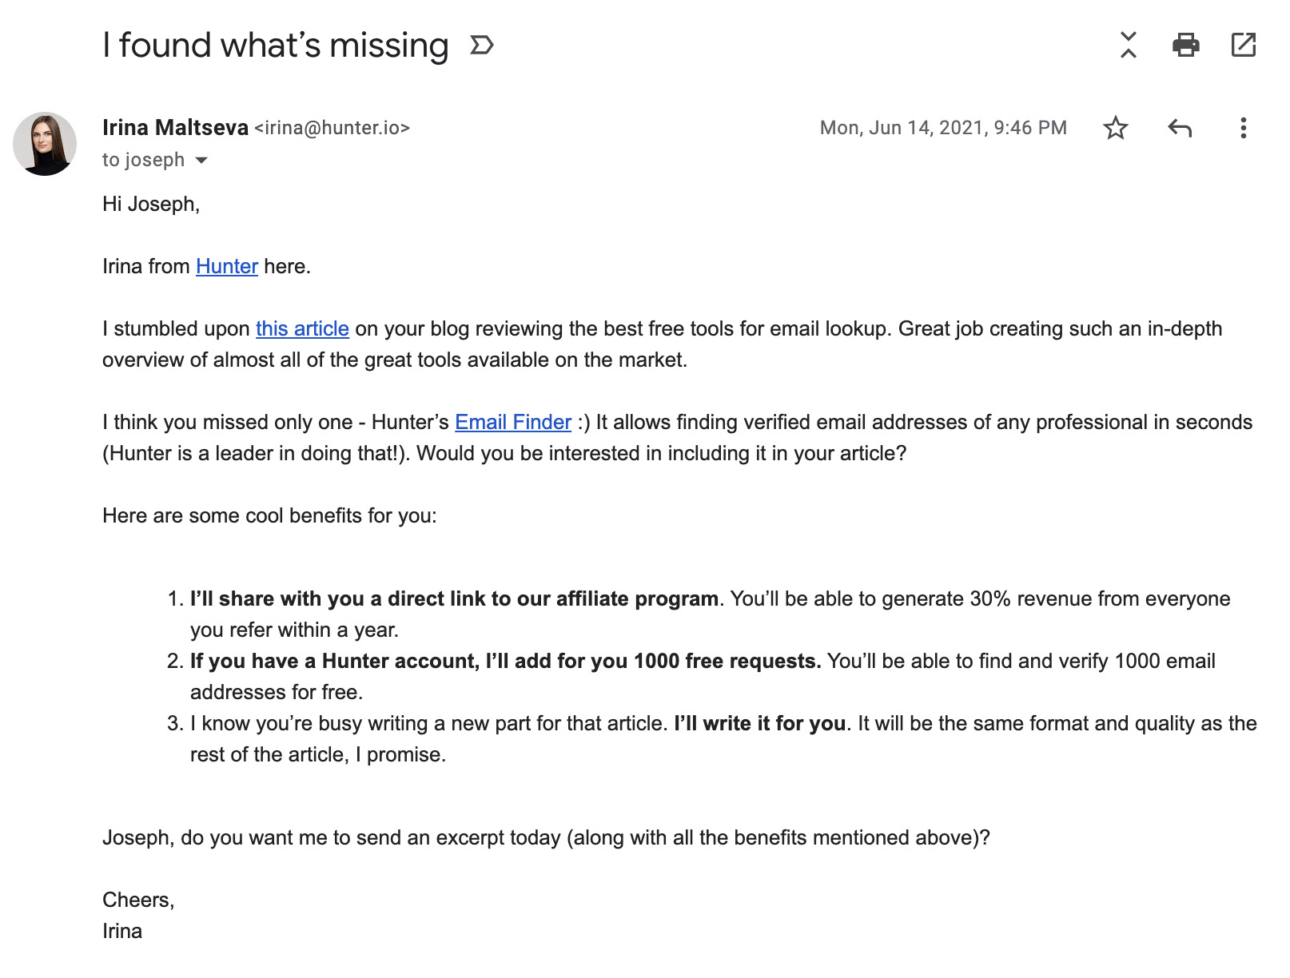Follow the 'this article' hyperlink
The image size is (1290, 978).
coord(301,328)
